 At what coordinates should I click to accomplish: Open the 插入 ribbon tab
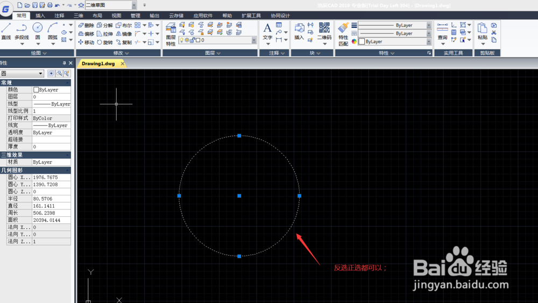(40, 16)
